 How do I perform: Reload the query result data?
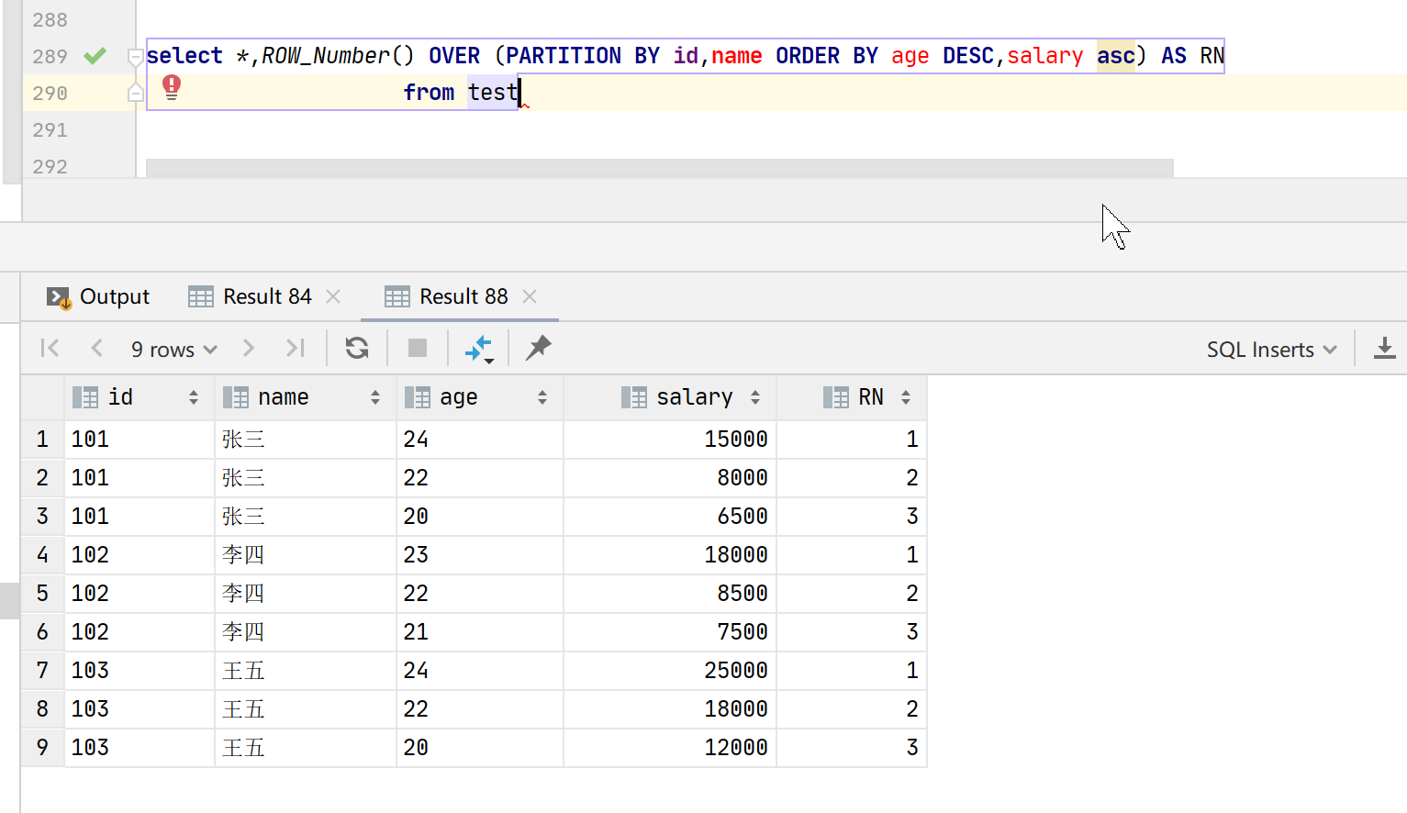[357, 348]
